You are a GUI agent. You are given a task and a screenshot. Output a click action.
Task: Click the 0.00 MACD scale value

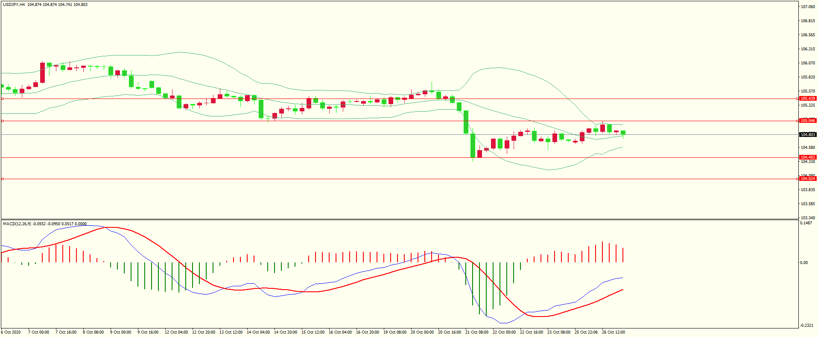[x=804, y=263]
